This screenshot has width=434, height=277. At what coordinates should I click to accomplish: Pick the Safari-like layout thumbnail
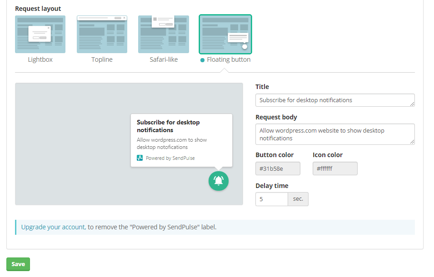[x=164, y=34]
